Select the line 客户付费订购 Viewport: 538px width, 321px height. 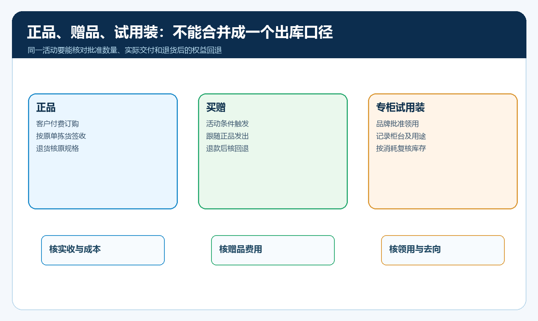point(58,124)
